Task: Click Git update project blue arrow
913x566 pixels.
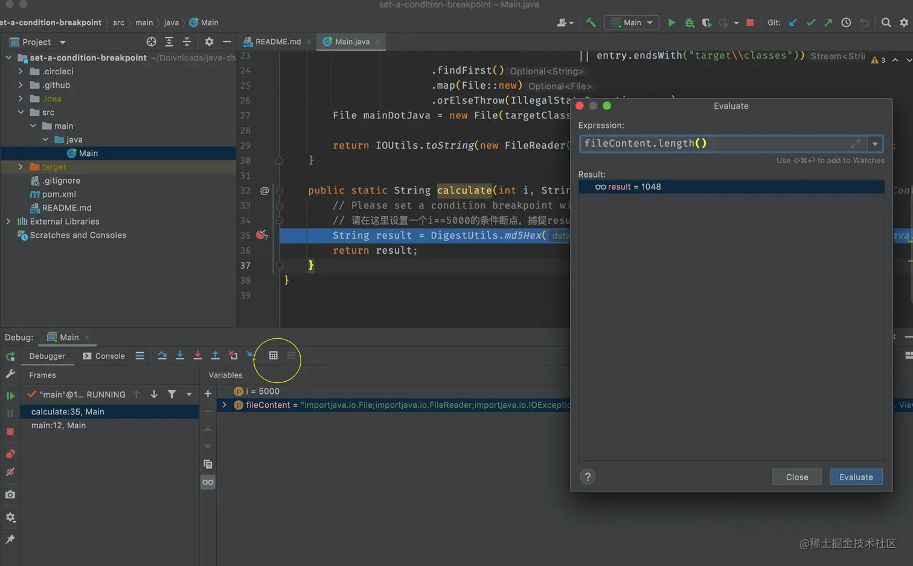Action: coord(793,22)
